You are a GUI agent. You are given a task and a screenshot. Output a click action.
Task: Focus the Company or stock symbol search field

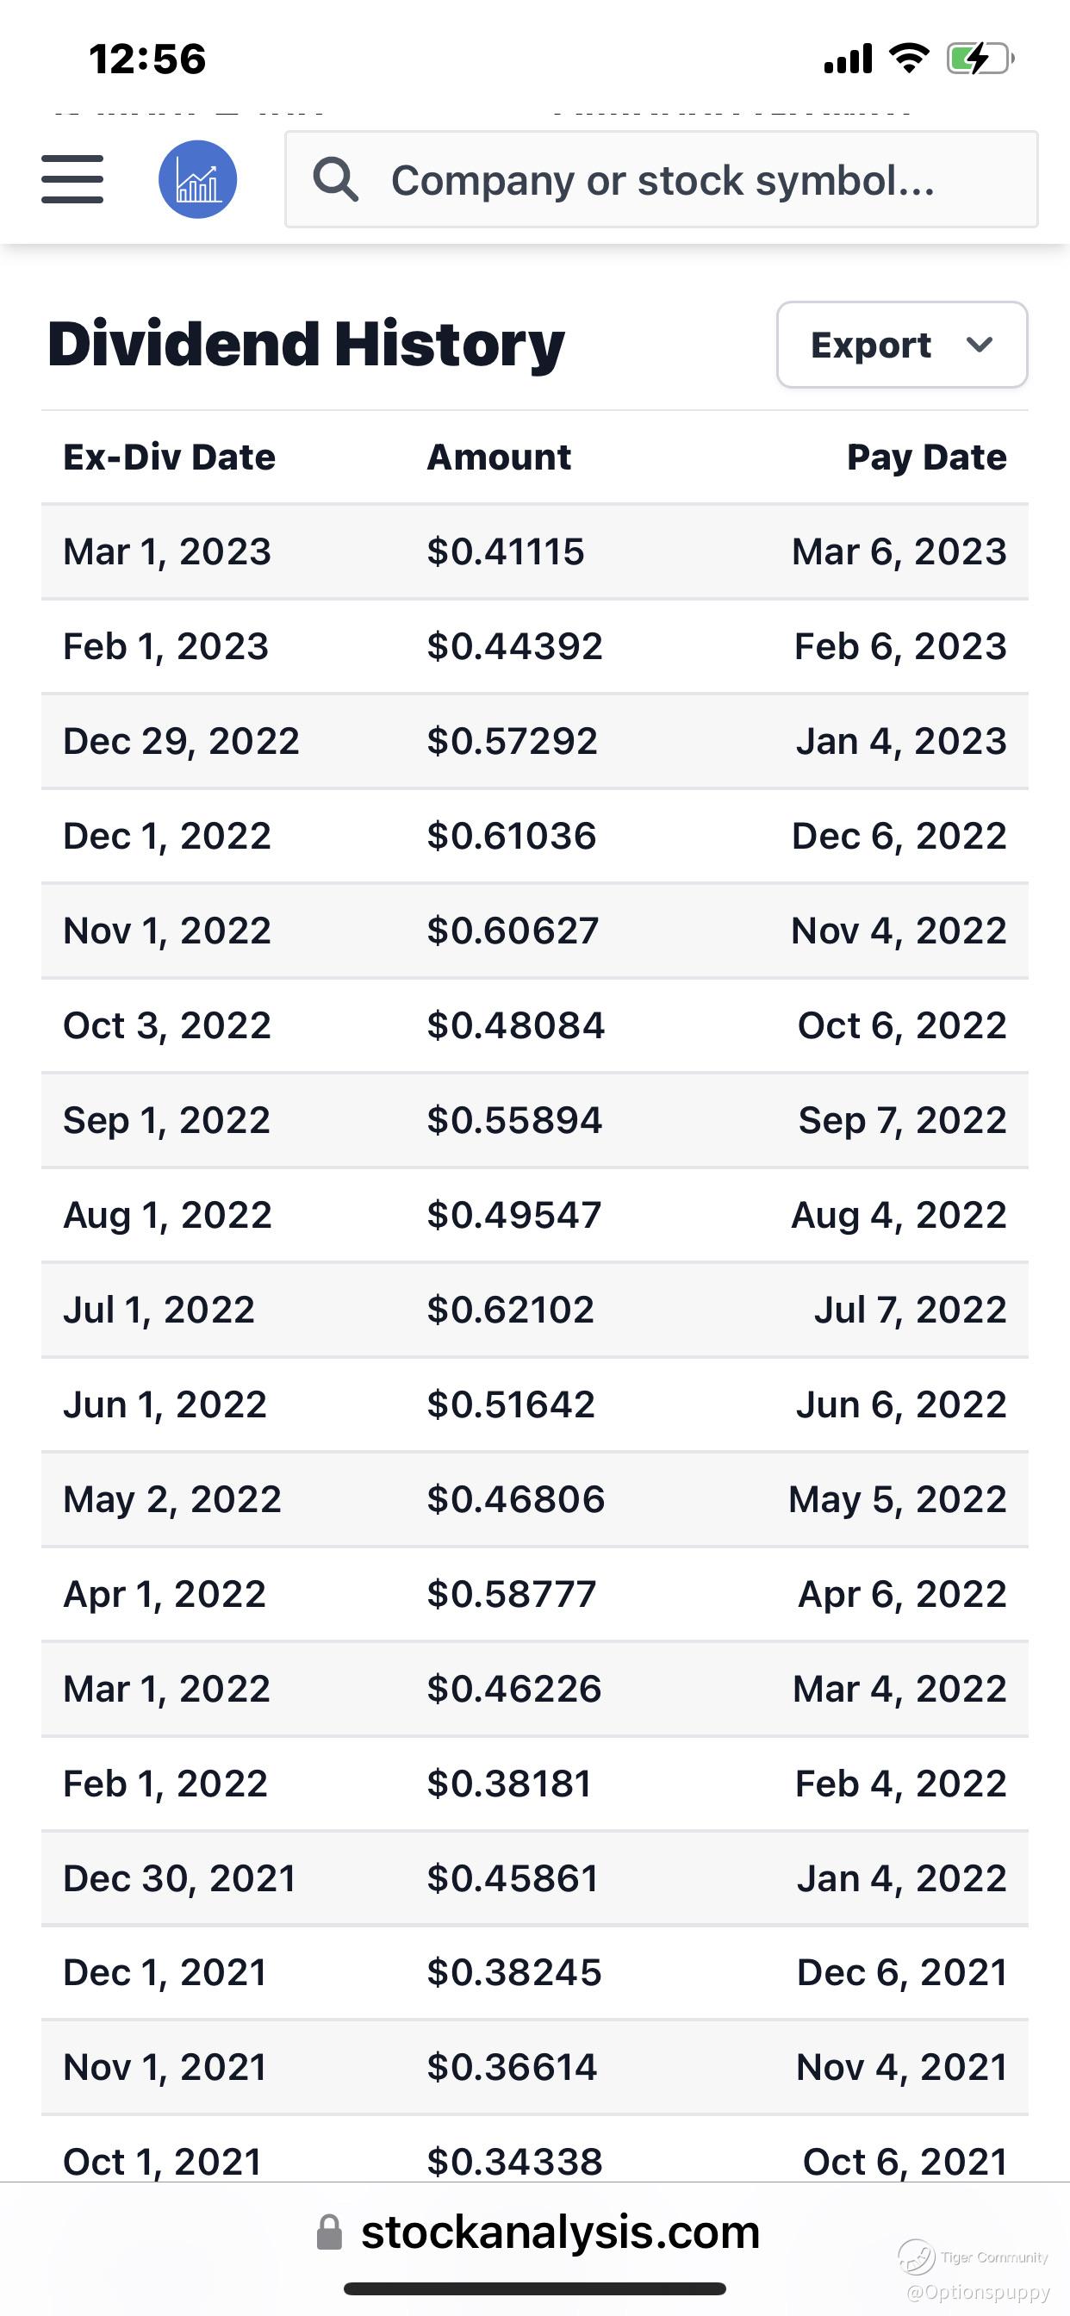pyautogui.click(x=661, y=179)
